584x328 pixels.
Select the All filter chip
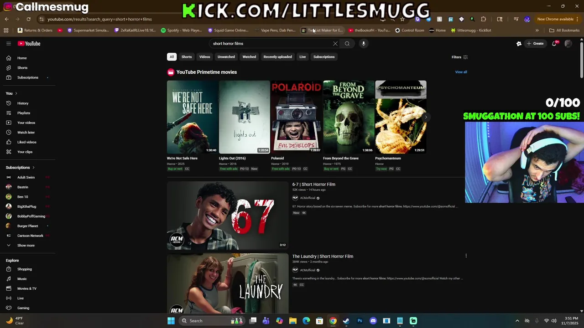pos(172,57)
